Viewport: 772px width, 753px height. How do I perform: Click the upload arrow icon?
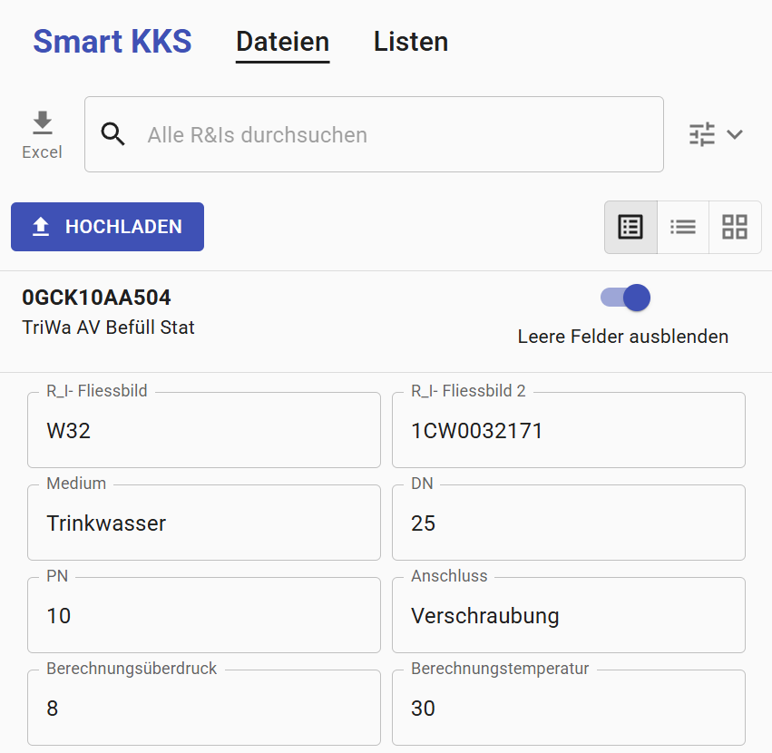tap(41, 226)
